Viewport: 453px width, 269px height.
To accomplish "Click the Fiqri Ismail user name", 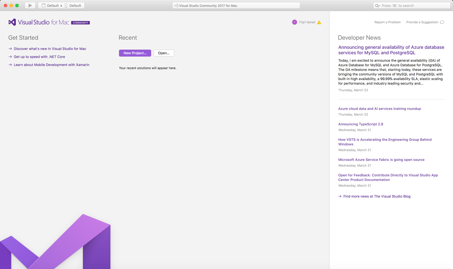I will [x=307, y=22].
